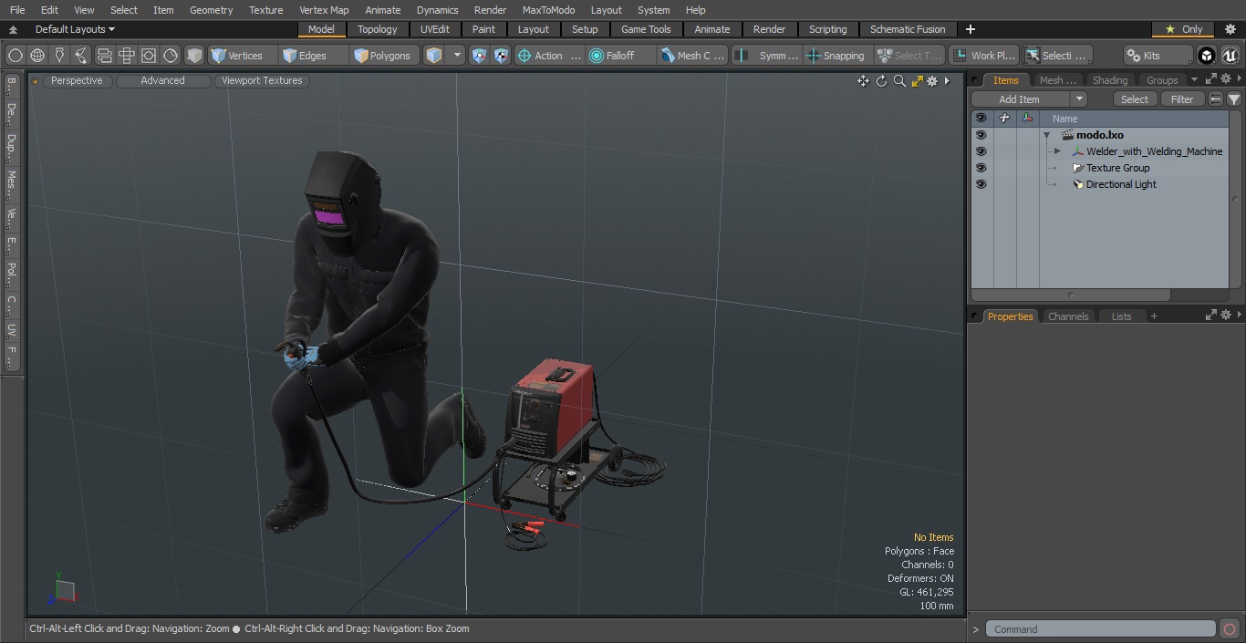Click the black cube kit icon
This screenshot has height=643, width=1246.
click(1207, 56)
